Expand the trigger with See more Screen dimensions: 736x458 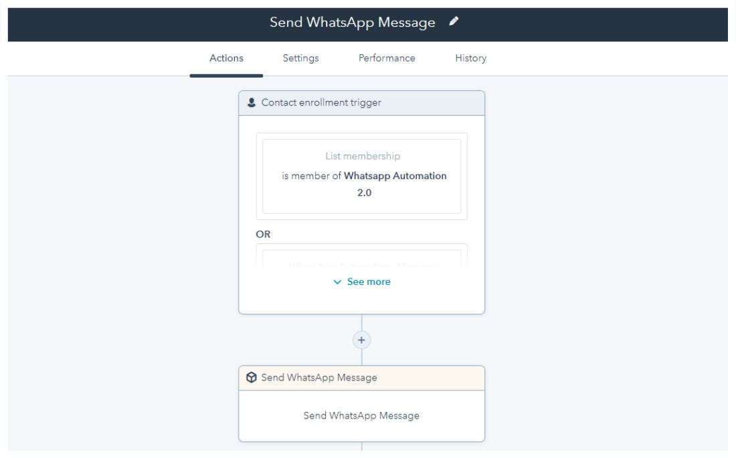point(362,281)
